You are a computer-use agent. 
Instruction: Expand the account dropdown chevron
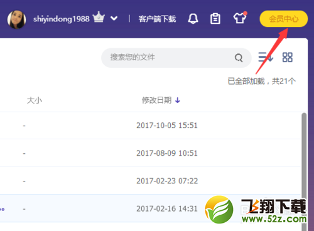coord(114,18)
